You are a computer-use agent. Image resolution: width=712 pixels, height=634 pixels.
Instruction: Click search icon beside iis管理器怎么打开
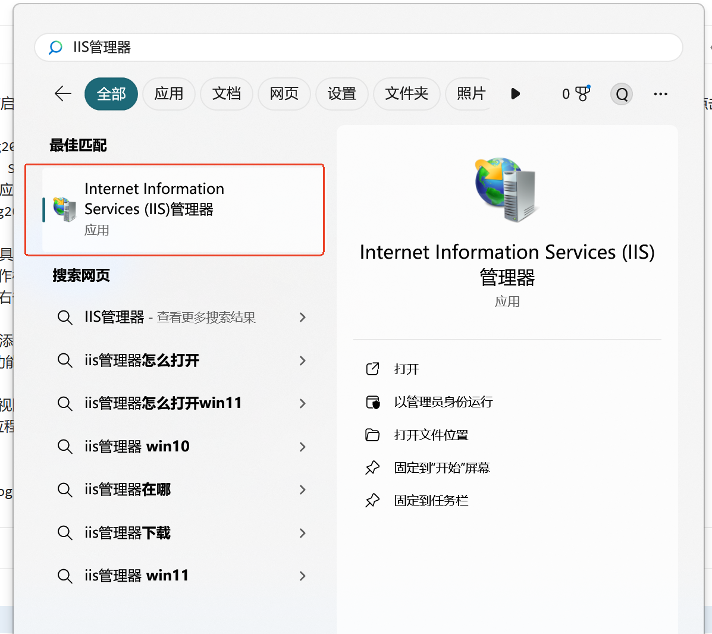[x=65, y=360]
